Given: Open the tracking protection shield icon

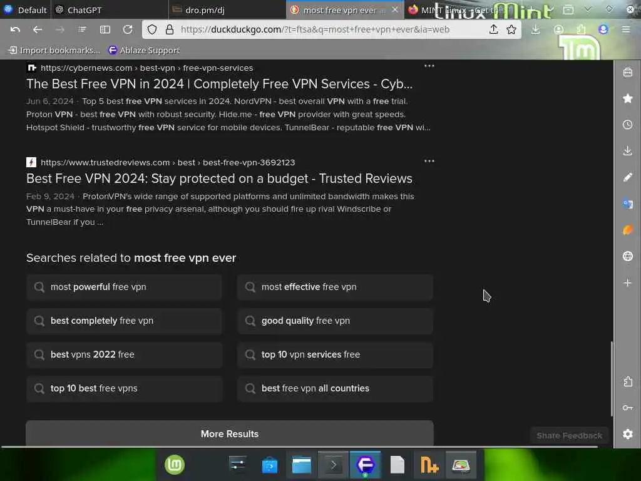Looking at the screenshot, I should (x=152, y=29).
